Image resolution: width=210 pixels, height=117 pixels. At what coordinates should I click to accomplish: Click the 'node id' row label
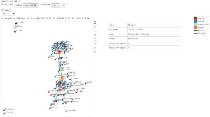click(112, 25)
